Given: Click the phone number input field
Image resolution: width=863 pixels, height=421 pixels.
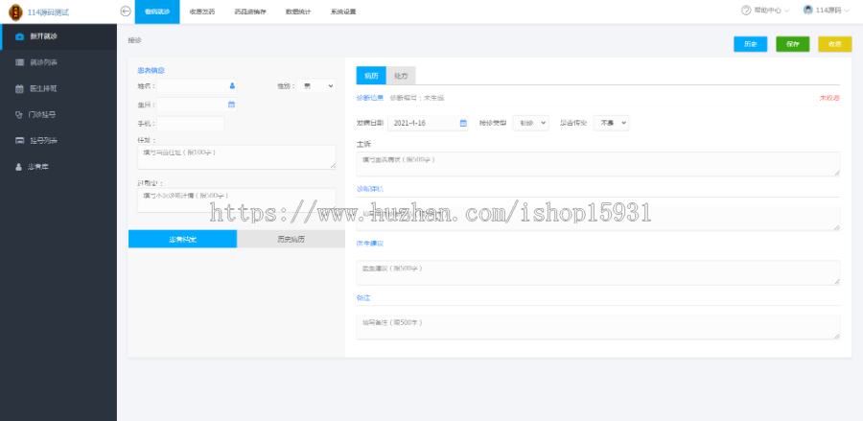Looking at the screenshot, I should (190, 124).
